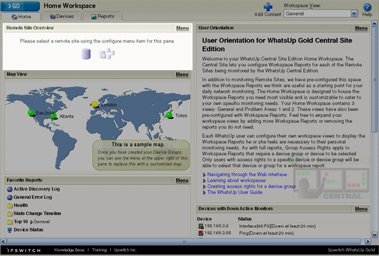Open the Health folder
Screen dimensions: 379x256
[21, 205]
